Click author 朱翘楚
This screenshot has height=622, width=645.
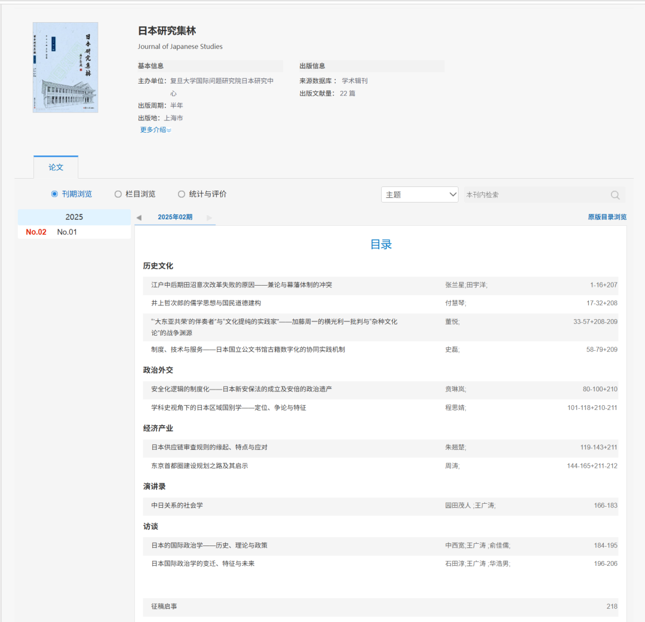[x=454, y=447]
